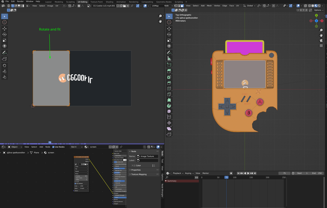This screenshot has width=327, height=208.
Task: Open the Slot 4 material slot dropdown
Action: pos(77,147)
